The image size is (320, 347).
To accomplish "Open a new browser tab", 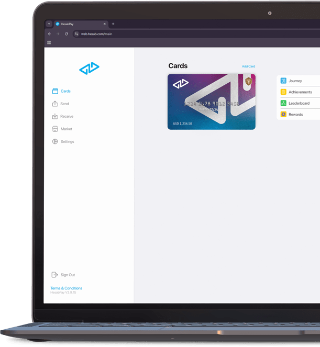I will coord(113,24).
